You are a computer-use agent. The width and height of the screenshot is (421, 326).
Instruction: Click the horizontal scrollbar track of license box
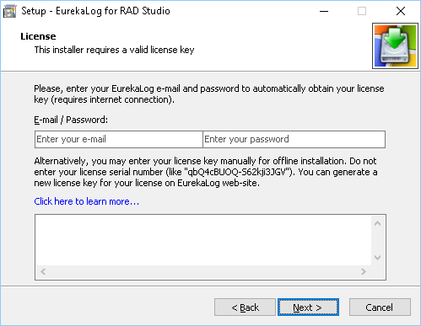click(x=203, y=271)
